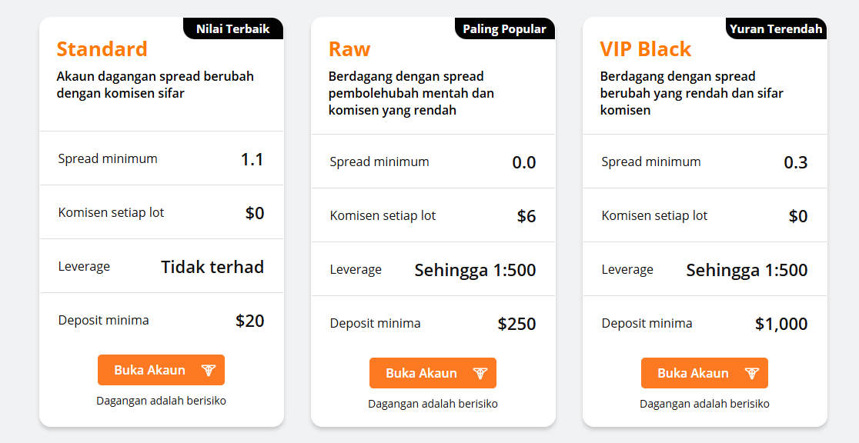Select the 'Yuran Terendah' badge on VIP Black
This screenshot has width=859, height=443.
(x=776, y=28)
